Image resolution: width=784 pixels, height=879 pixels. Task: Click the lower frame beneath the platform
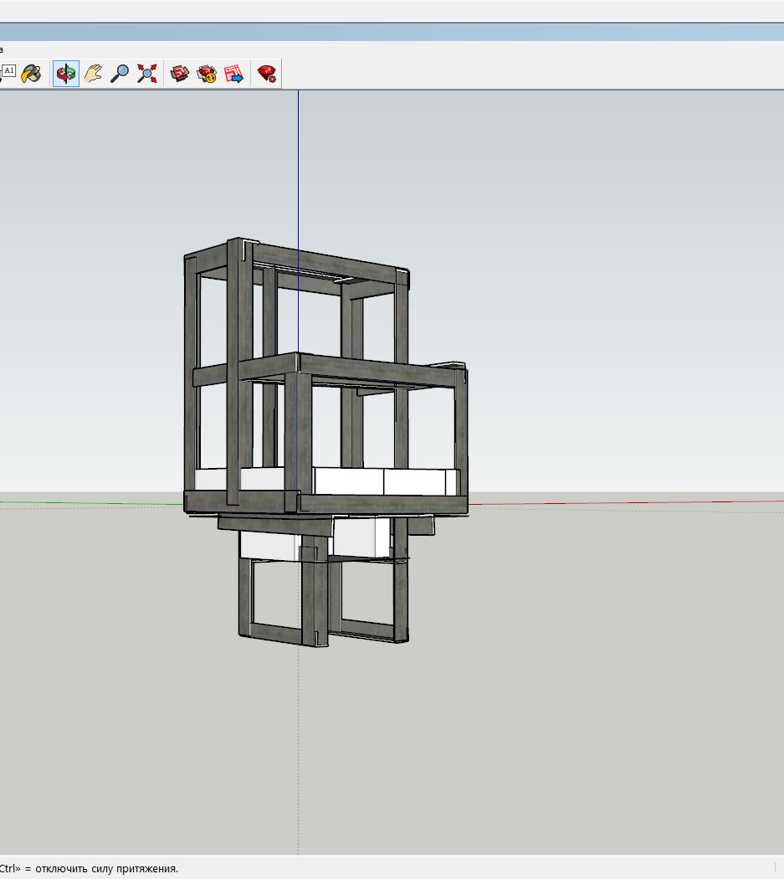(x=276, y=630)
